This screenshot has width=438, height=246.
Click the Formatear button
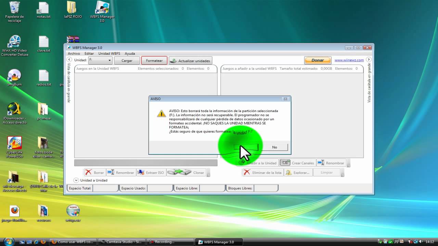[154, 60]
